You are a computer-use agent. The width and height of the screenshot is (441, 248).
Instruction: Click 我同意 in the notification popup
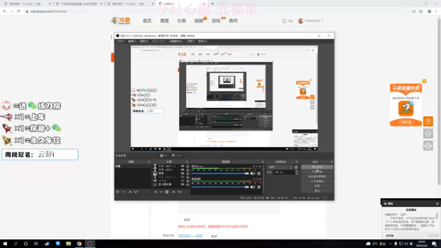[390, 236]
